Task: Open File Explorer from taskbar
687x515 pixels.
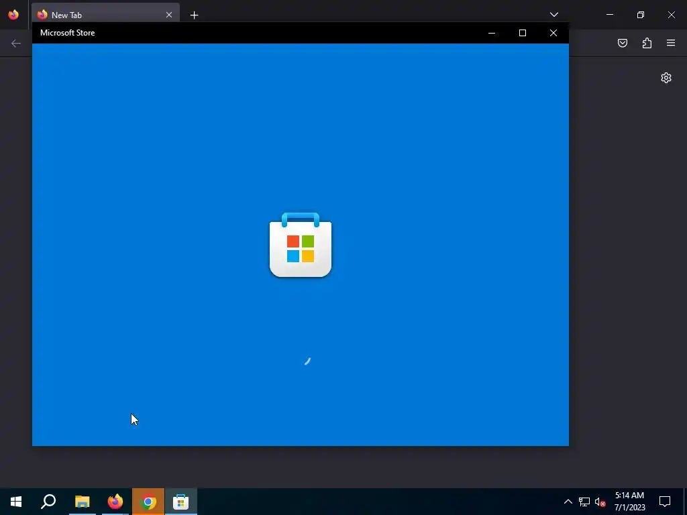Action: click(x=82, y=502)
